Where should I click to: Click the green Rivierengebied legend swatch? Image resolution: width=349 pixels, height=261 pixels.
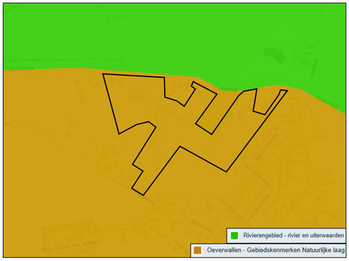pyautogui.click(x=234, y=235)
